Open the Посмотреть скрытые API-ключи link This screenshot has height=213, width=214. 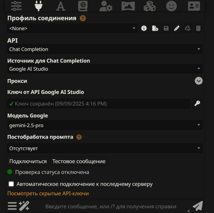pyautogui.click(x=48, y=193)
